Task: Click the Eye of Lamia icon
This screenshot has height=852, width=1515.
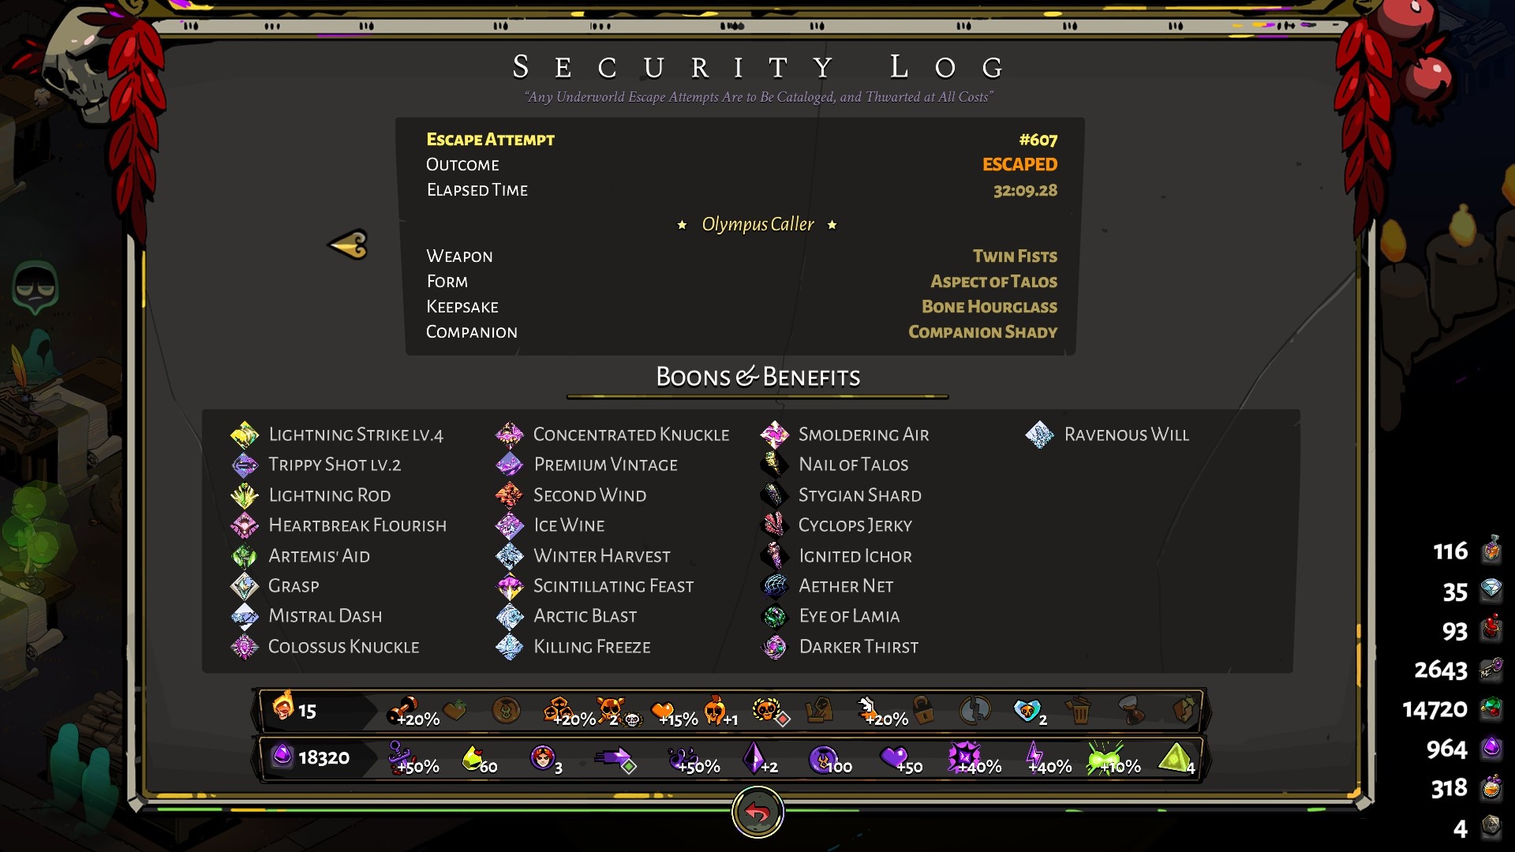Action: [774, 615]
